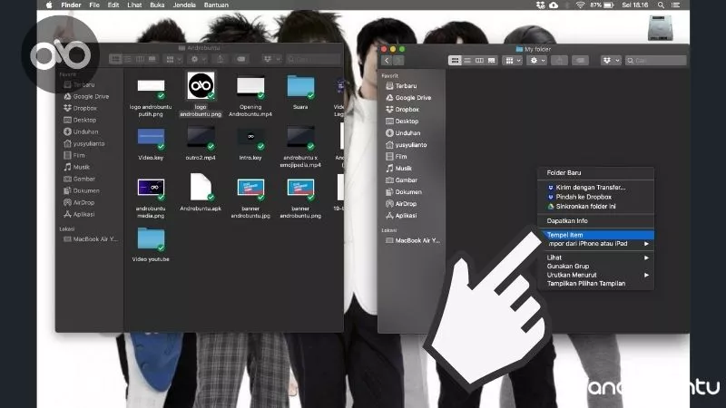Open the Jendela menu
The height and width of the screenshot is (408, 726).
click(x=184, y=5)
